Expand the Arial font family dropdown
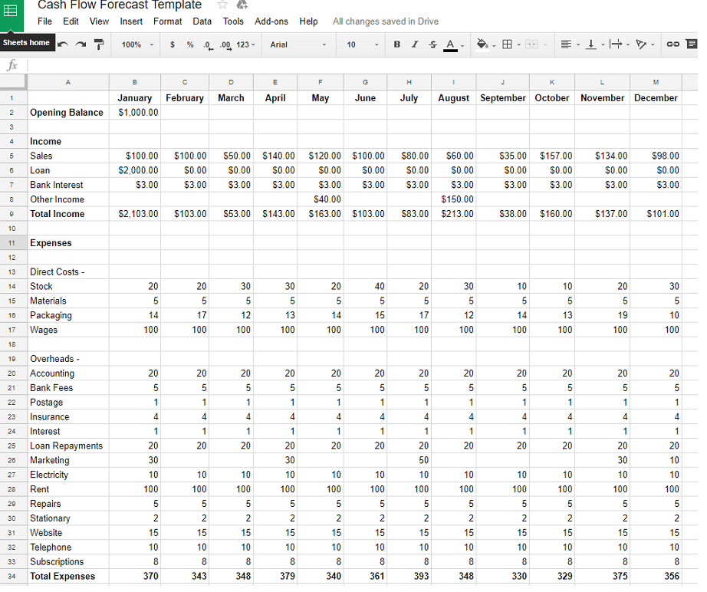 (x=298, y=45)
